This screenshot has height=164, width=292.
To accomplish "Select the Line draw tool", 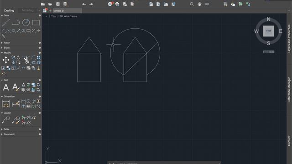I will tap(6, 22).
